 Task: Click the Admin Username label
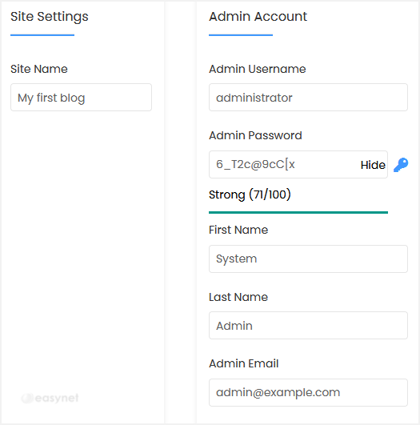tap(257, 69)
